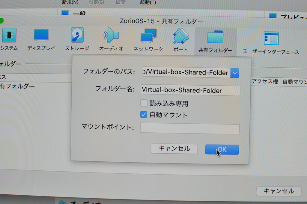
Task: Click 新規(N) in the VirtualBox toolbar
Action: tap(70, 2)
